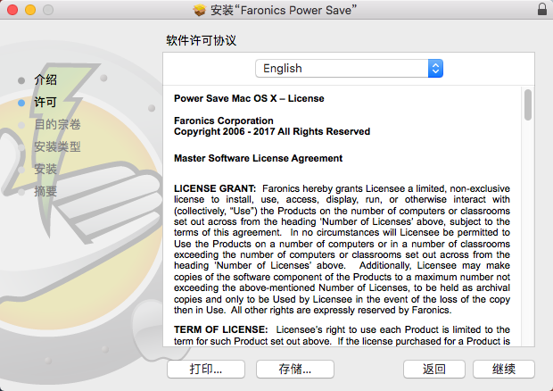The width and height of the screenshot is (553, 391).
Task: Close the installer window with red button
Action: (12, 10)
